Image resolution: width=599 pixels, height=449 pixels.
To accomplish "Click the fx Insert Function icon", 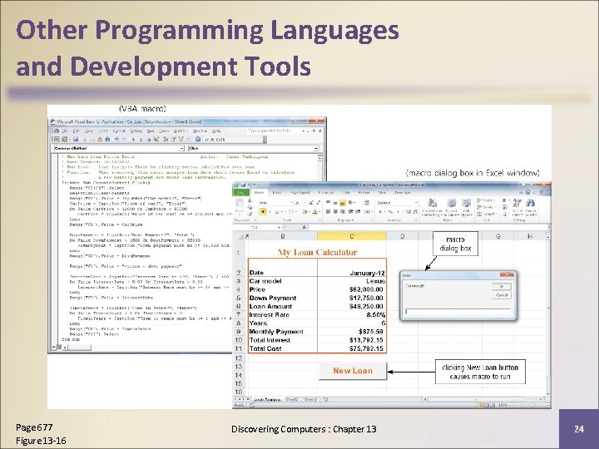I will (x=304, y=228).
